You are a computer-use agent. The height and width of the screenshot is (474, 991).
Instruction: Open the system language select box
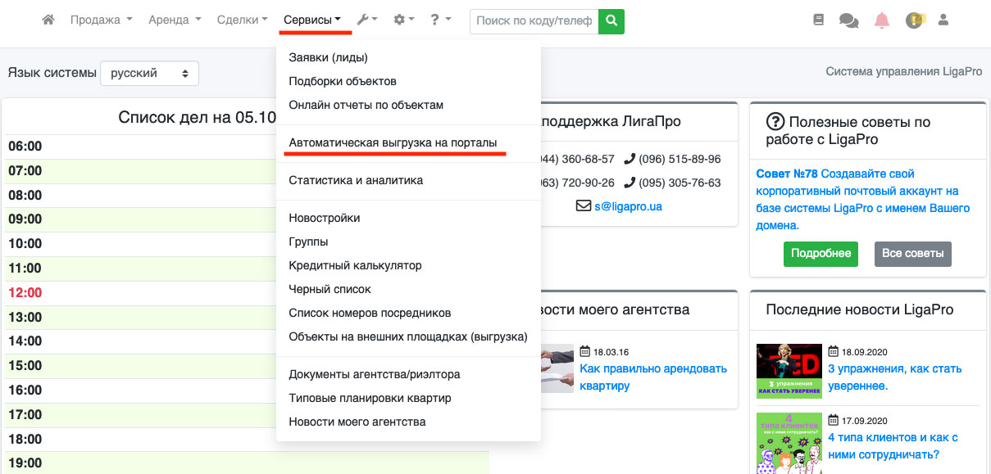pyautogui.click(x=149, y=73)
